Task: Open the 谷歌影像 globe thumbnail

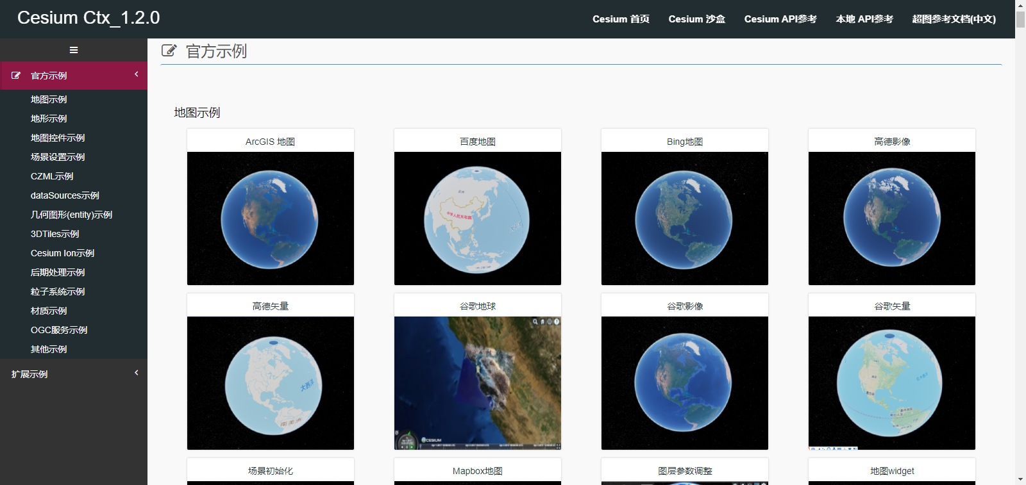Action: (x=685, y=383)
